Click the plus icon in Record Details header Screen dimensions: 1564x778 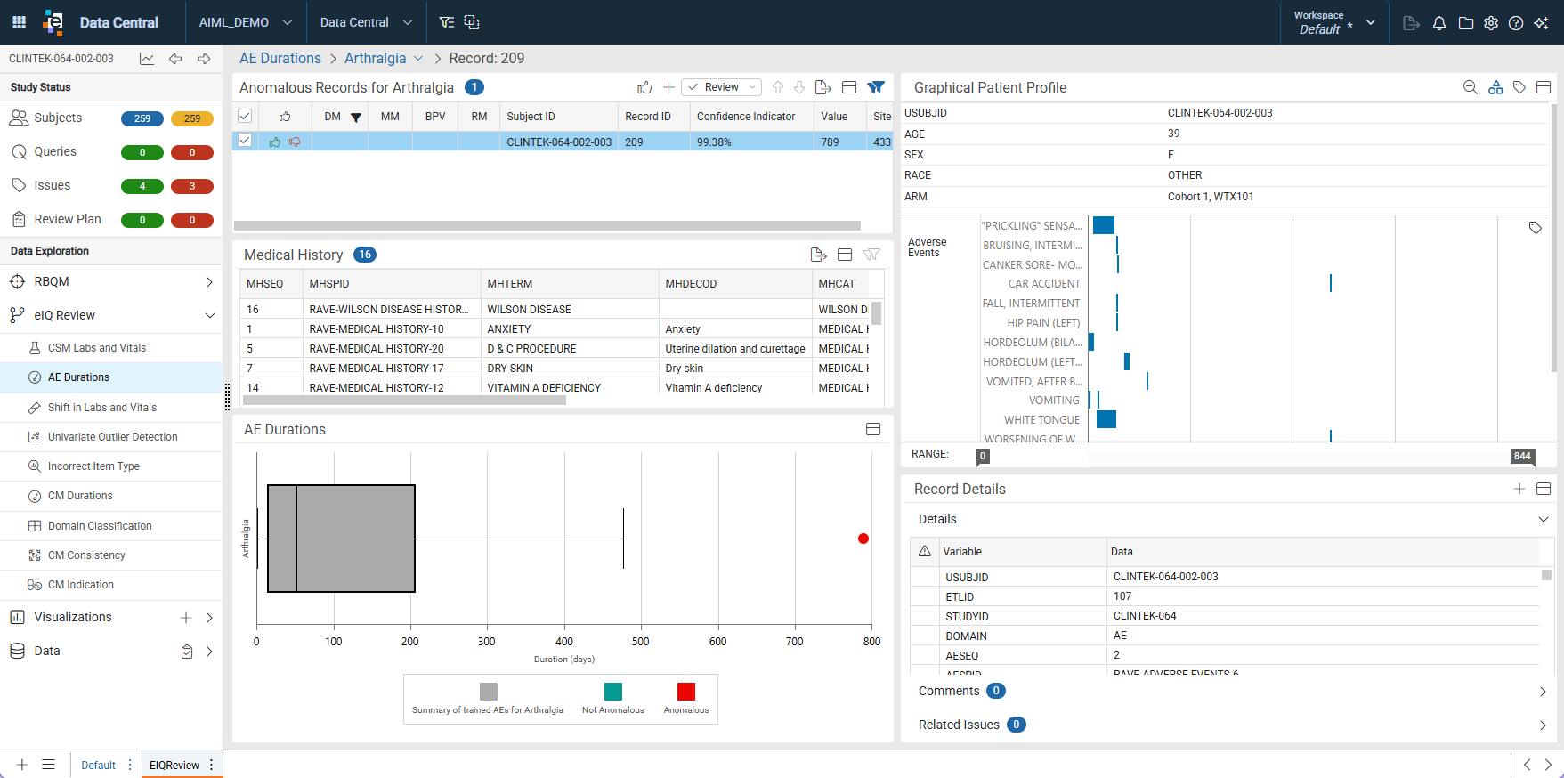coord(1519,489)
